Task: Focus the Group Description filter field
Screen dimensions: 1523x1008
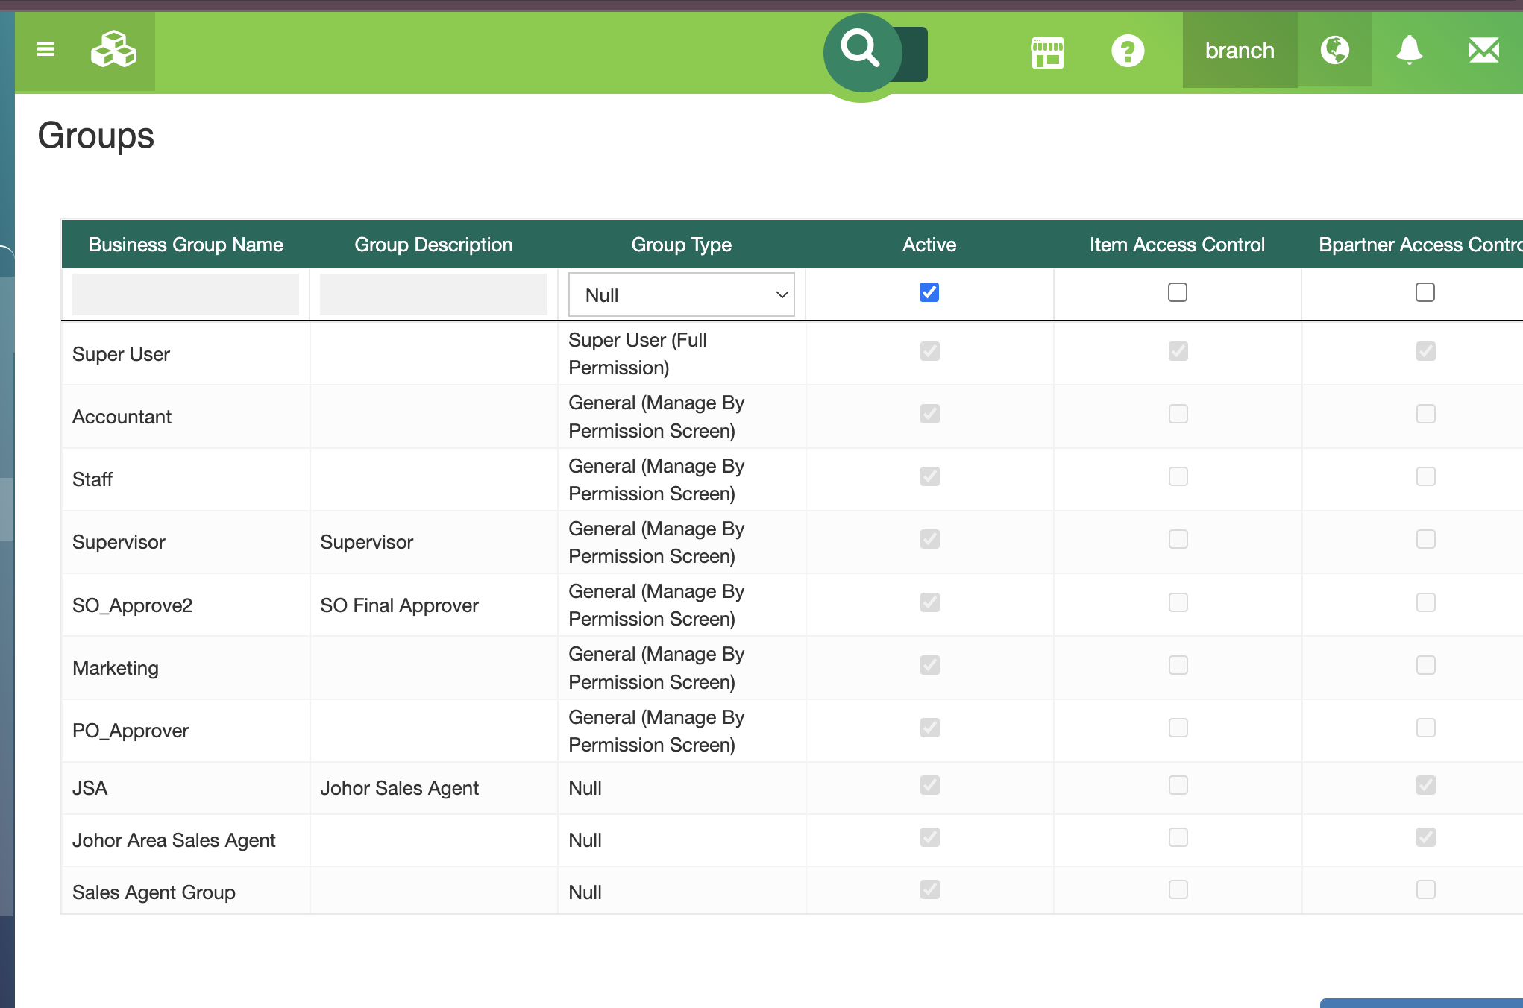Action: (433, 294)
